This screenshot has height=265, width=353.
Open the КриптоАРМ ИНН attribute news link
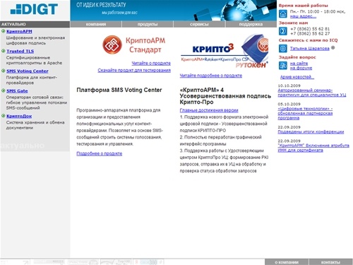coord(313,148)
